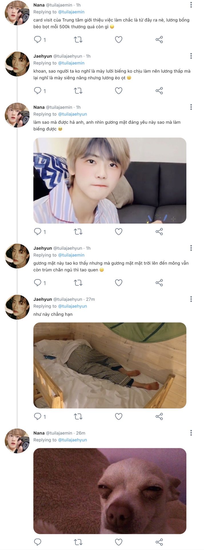The image size is (204, 550).
Task: View the photo of person sleeping in bed
Action: [110, 365]
